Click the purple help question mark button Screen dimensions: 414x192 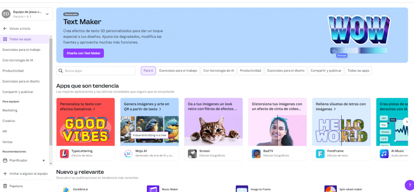(x=410, y=185)
